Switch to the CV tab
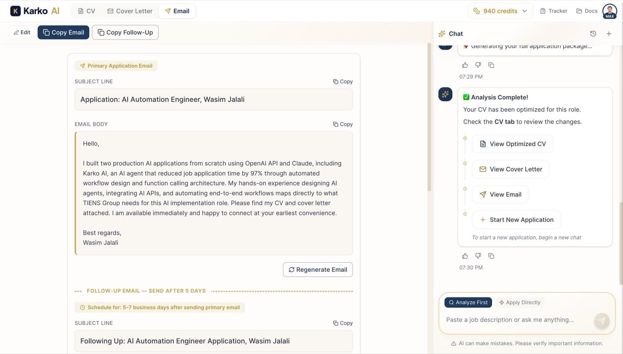Screen dimensions: 623x354 tap(86, 11)
